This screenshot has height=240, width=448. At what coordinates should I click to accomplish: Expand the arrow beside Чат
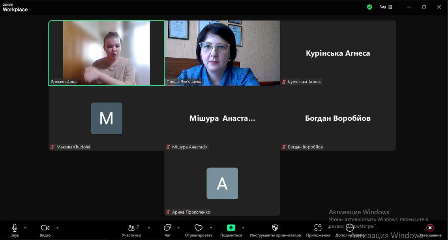pos(178,228)
